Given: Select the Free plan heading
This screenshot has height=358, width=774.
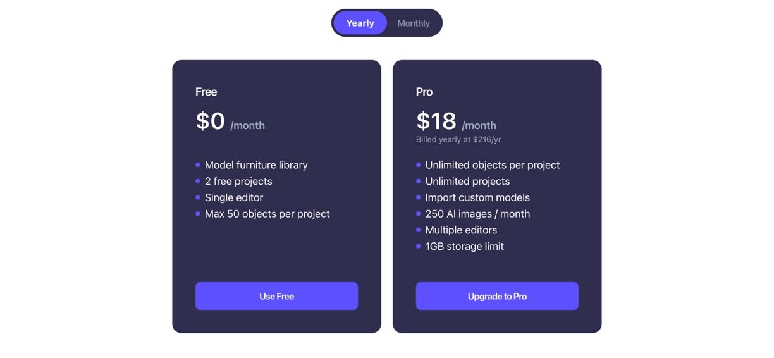Looking at the screenshot, I should (x=206, y=92).
